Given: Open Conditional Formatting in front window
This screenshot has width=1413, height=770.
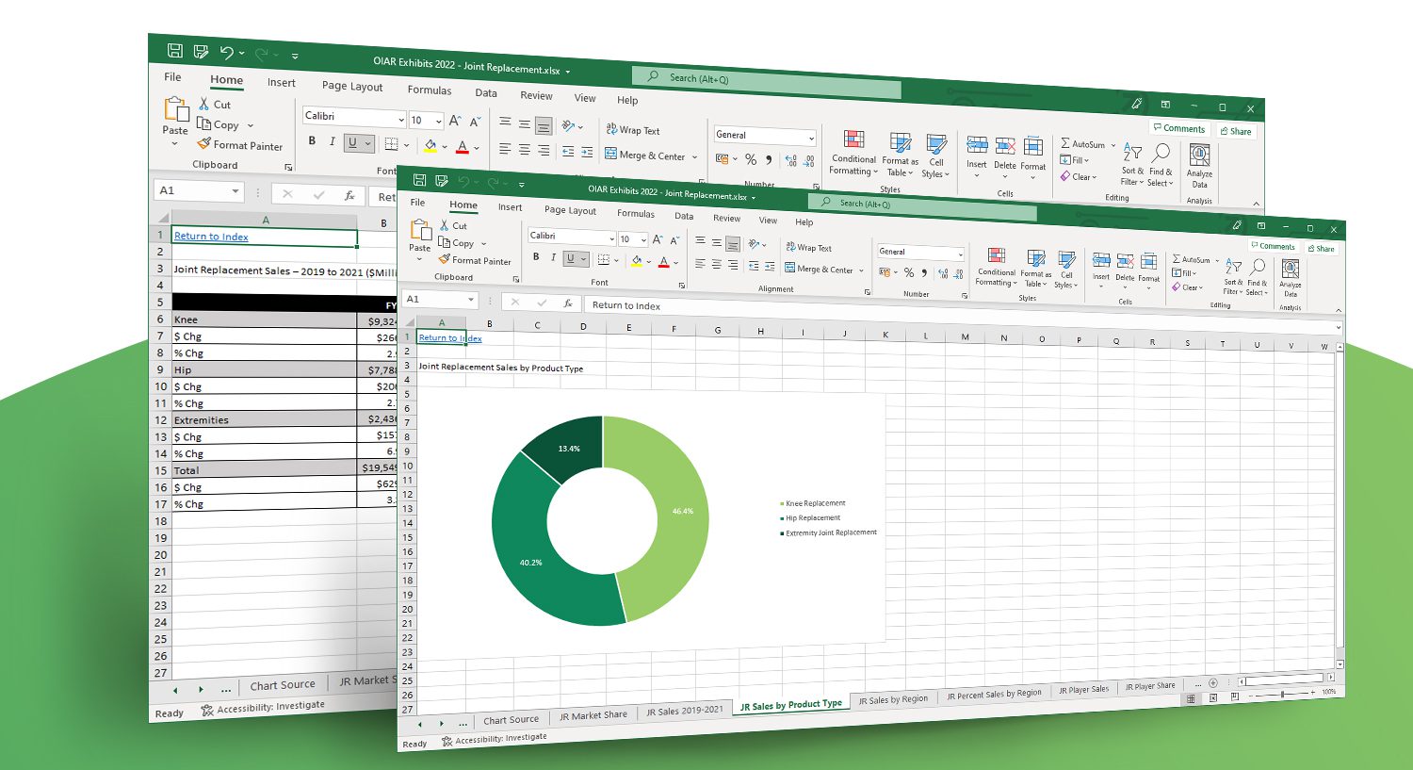Looking at the screenshot, I should (996, 266).
